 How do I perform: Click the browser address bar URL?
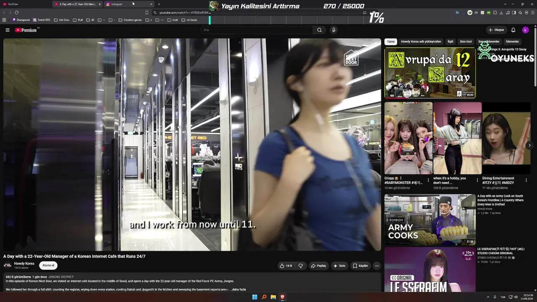(x=183, y=13)
